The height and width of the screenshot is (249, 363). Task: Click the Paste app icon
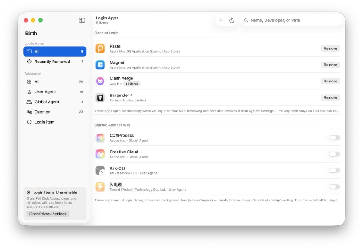pos(100,48)
